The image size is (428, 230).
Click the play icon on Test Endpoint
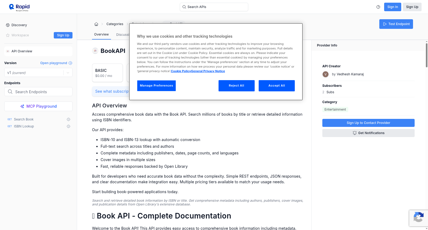(385, 24)
